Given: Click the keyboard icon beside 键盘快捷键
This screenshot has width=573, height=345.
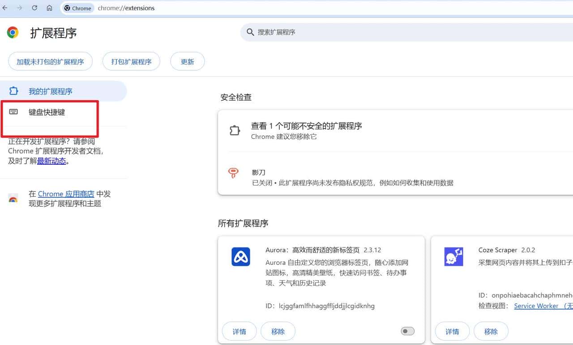Looking at the screenshot, I should [x=14, y=112].
